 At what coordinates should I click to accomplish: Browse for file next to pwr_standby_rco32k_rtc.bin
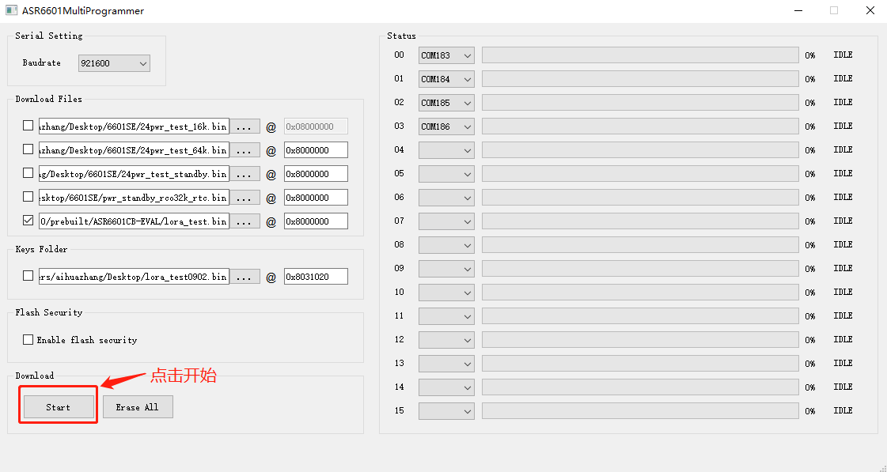pos(244,198)
